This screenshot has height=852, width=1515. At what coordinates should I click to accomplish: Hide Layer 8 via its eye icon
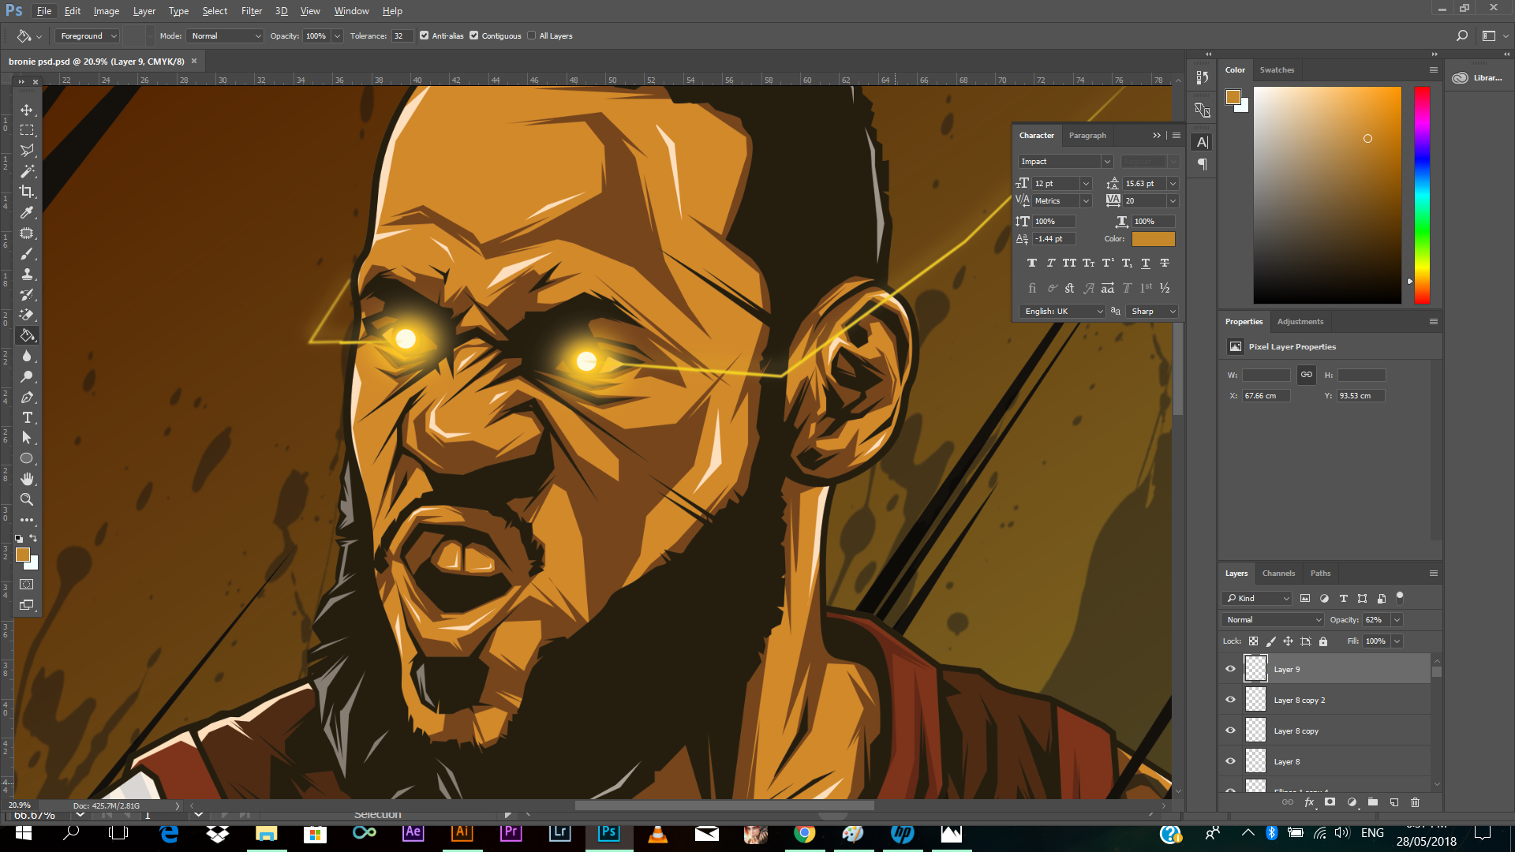[1230, 761]
